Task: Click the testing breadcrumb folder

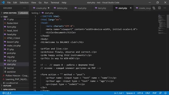Action: point(35,13)
